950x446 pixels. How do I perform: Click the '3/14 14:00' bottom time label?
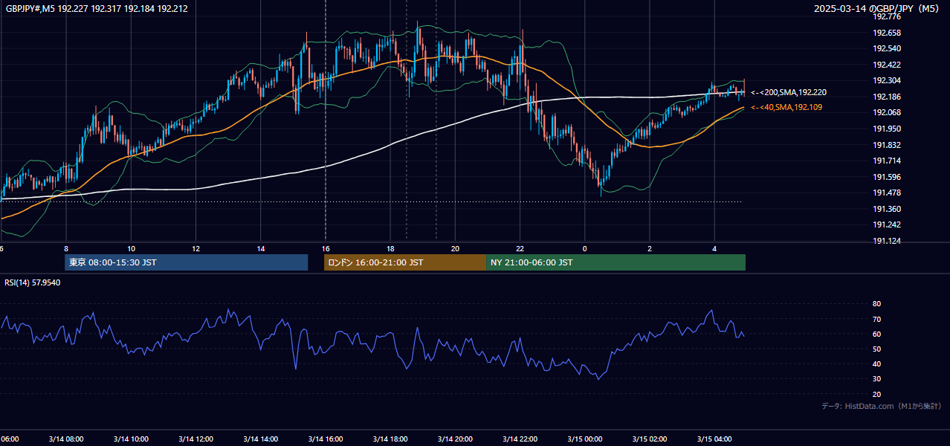[x=261, y=439]
